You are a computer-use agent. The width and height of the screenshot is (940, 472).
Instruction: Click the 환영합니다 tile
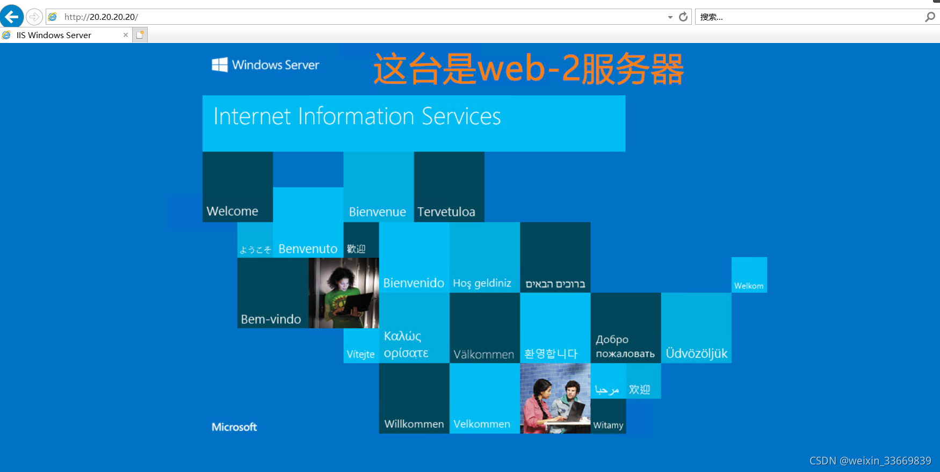coord(555,328)
